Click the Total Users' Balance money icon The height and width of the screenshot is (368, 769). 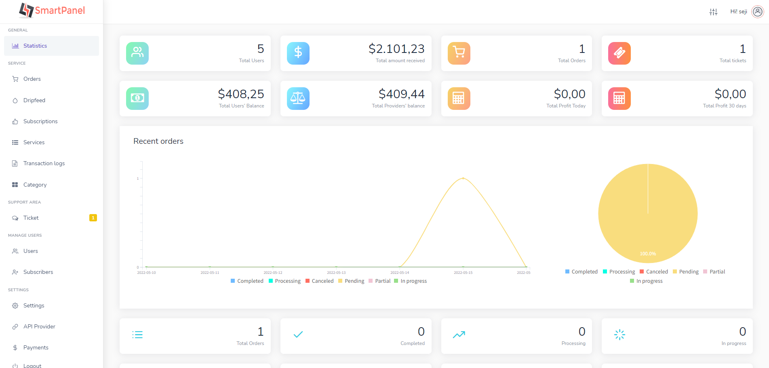(137, 99)
